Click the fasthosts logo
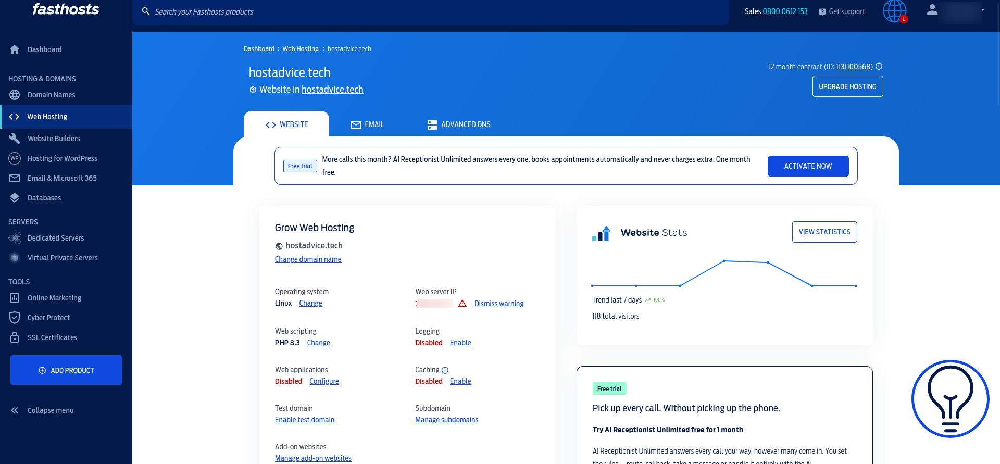Image resolution: width=1000 pixels, height=464 pixels. (66, 9)
